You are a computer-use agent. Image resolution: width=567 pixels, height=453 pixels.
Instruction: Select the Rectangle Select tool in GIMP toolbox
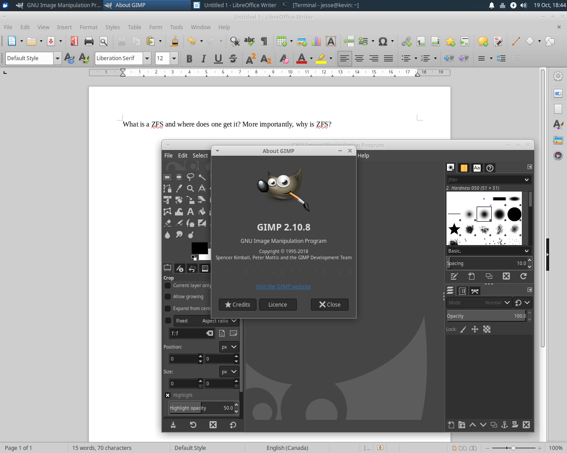coord(167,177)
